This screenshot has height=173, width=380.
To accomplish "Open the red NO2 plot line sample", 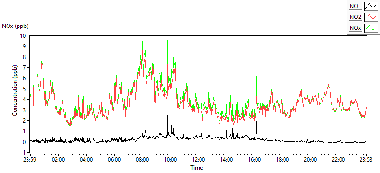I will [371, 17].
